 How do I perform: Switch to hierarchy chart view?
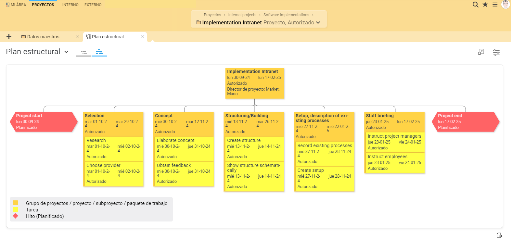[99, 52]
